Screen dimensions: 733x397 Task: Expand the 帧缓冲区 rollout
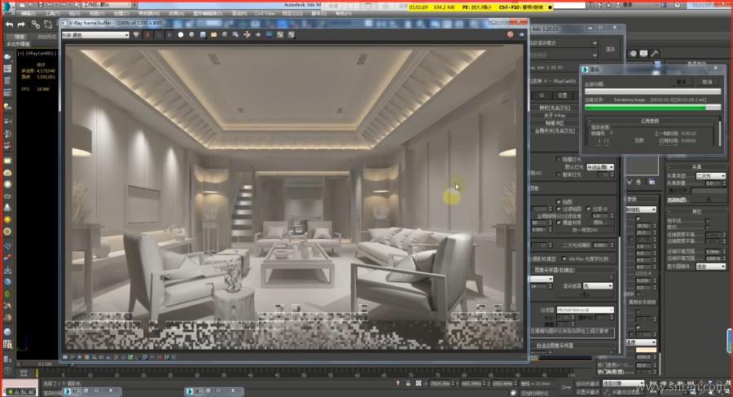point(555,123)
